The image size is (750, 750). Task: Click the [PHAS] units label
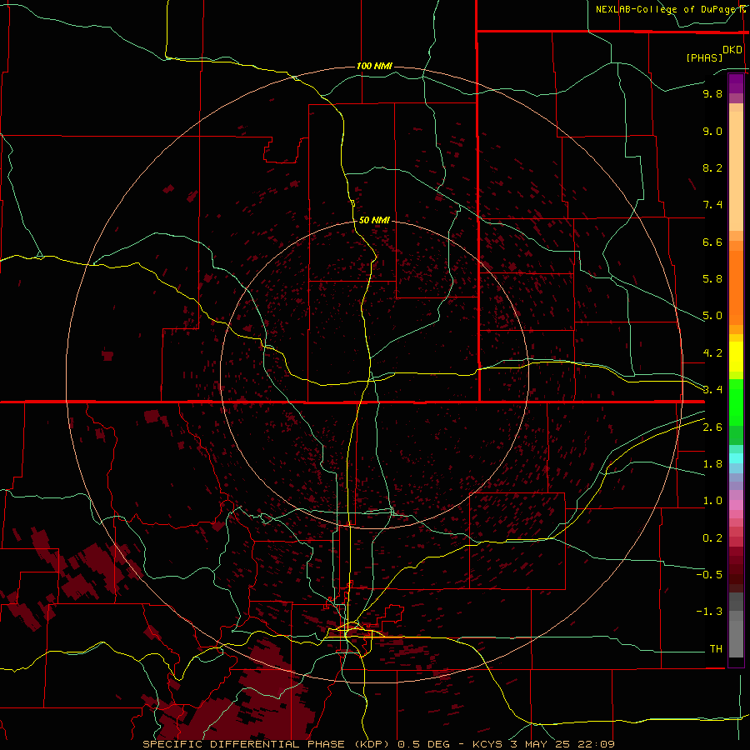coord(704,57)
